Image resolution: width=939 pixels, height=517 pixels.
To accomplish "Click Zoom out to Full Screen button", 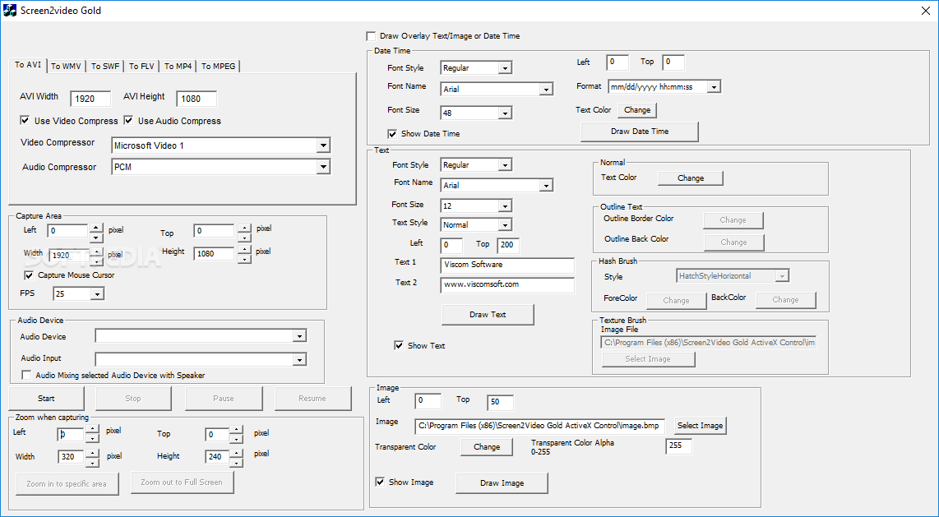I will coord(182,482).
